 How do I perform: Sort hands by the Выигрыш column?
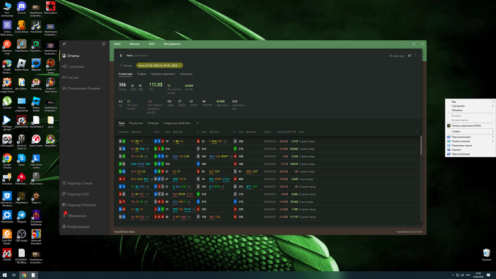[x=281, y=132]
